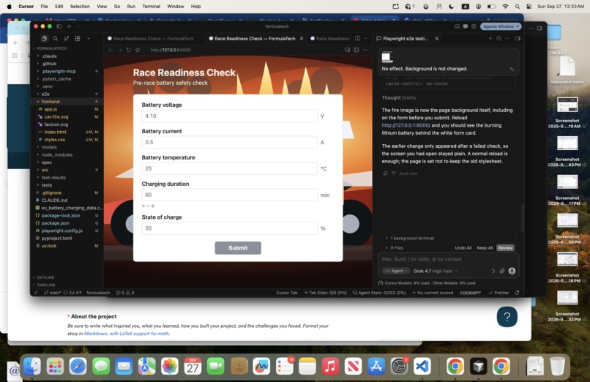
Task: Open Cursor settings gear in title bar
Action: coord(474,26)
